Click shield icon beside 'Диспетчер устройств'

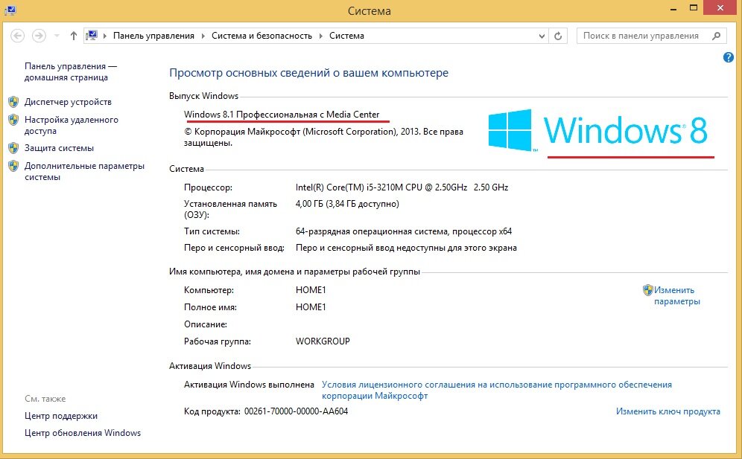(x=13, y=102)
